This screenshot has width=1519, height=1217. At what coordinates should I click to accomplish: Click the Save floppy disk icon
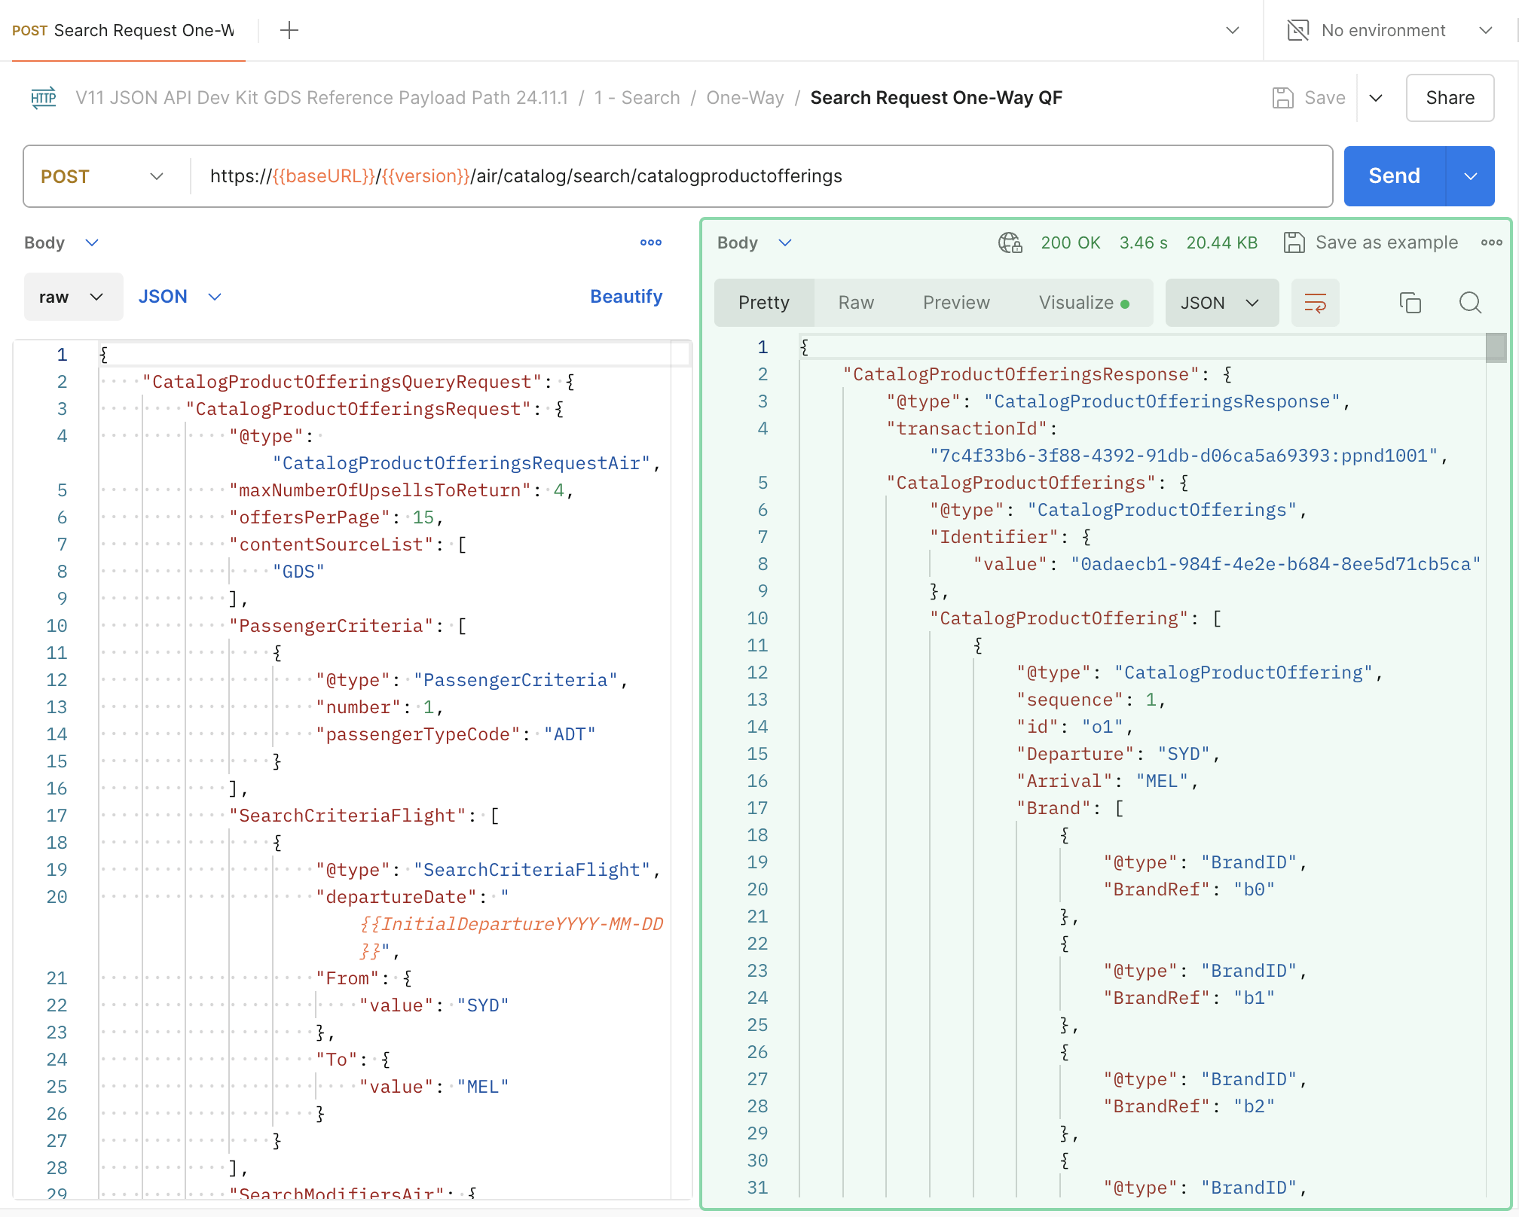click(x=1282, y=98)
